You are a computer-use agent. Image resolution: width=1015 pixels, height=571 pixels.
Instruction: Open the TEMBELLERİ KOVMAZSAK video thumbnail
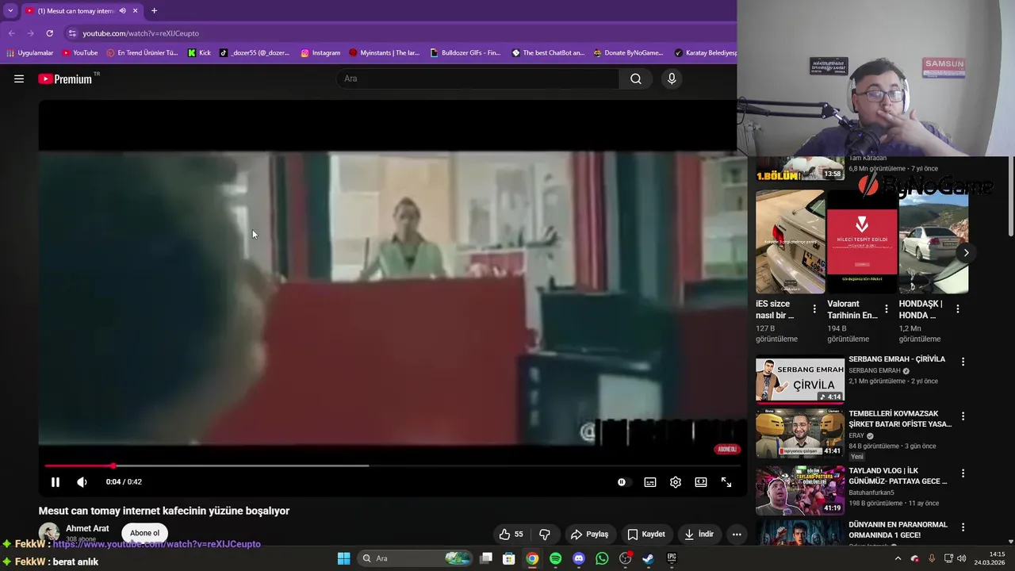pyautogui.click(x=800, y=434)
